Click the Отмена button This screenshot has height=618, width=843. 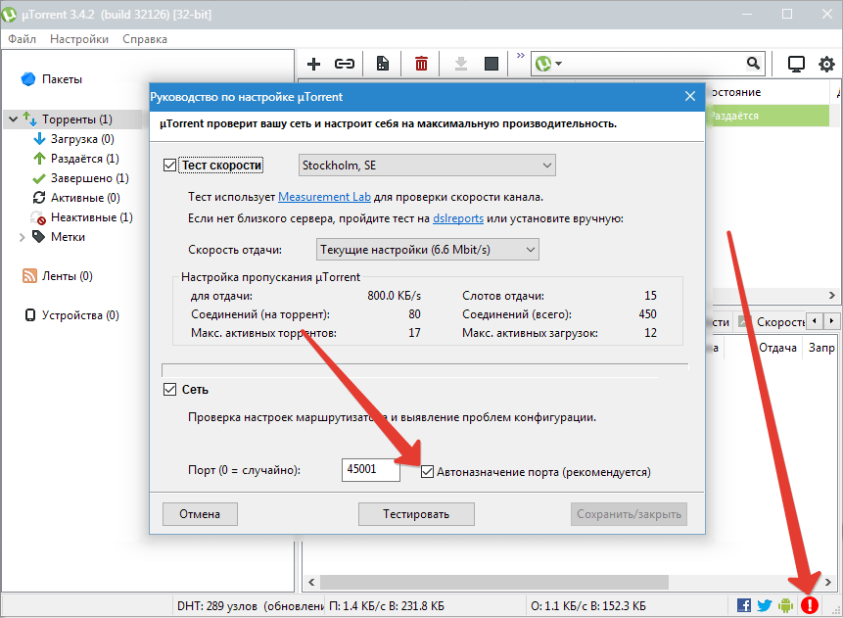click(200, 514)
